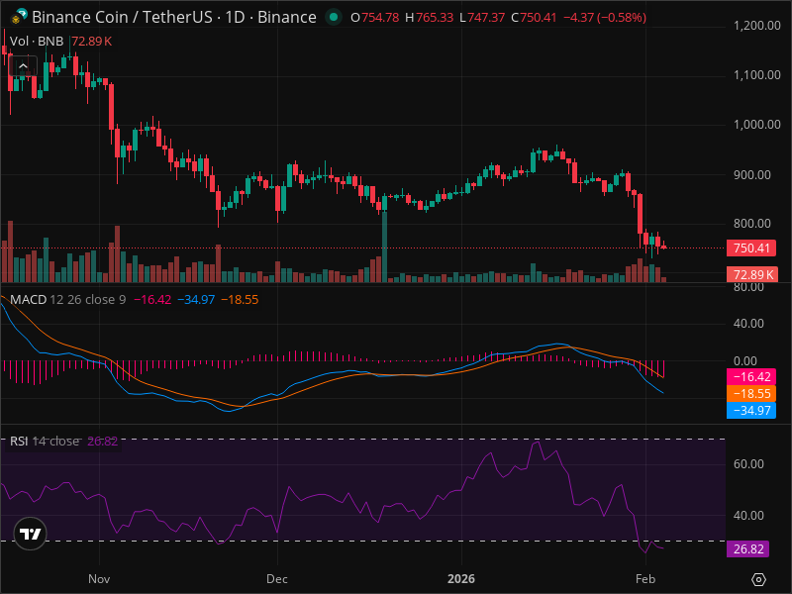
Task: Click the daily change −4.37 (−0.58%) value
Action: click(x=605, y=18)
